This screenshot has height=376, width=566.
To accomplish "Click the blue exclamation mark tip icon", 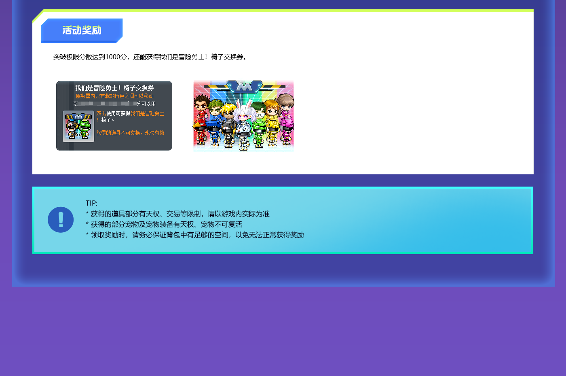I will 61,220.
